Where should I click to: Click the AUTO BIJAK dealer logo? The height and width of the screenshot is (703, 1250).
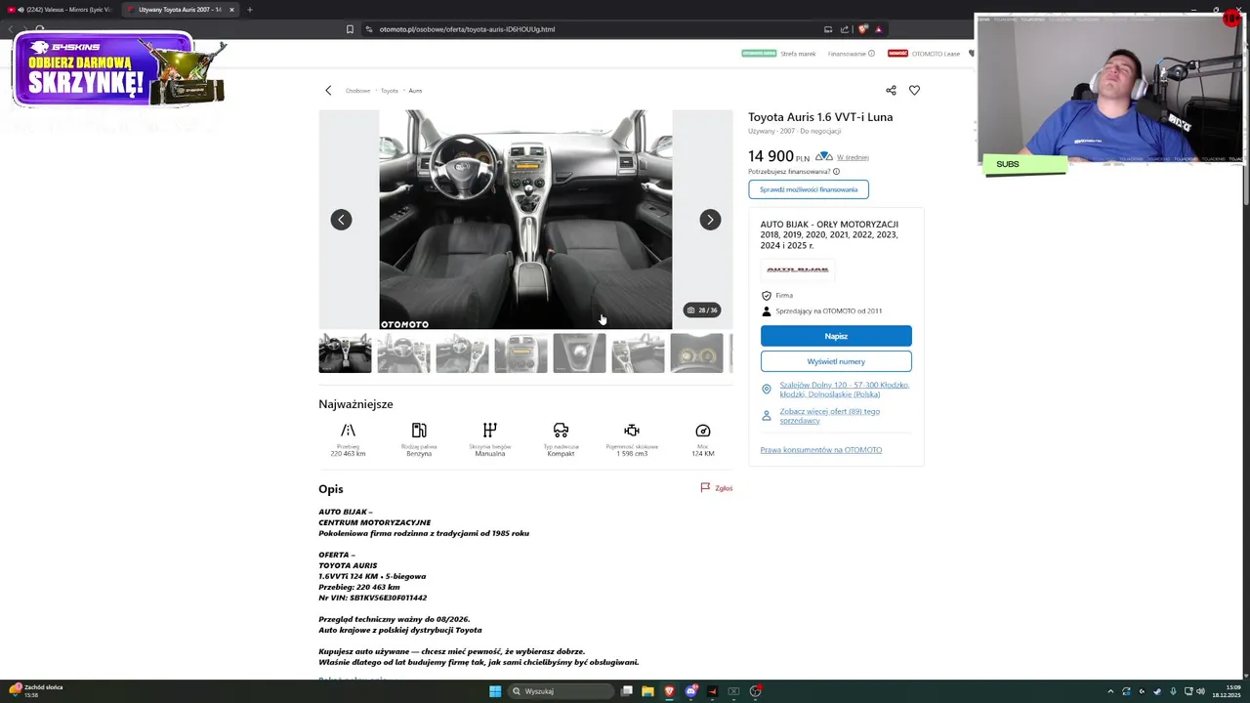[798, 269]
